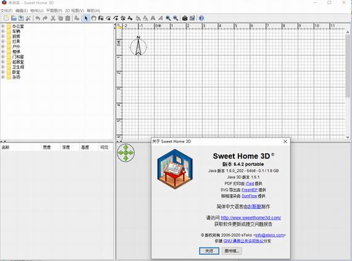
Task: Choose the Create walls tool
Action: pyautogui.click(x=101, y=18)
